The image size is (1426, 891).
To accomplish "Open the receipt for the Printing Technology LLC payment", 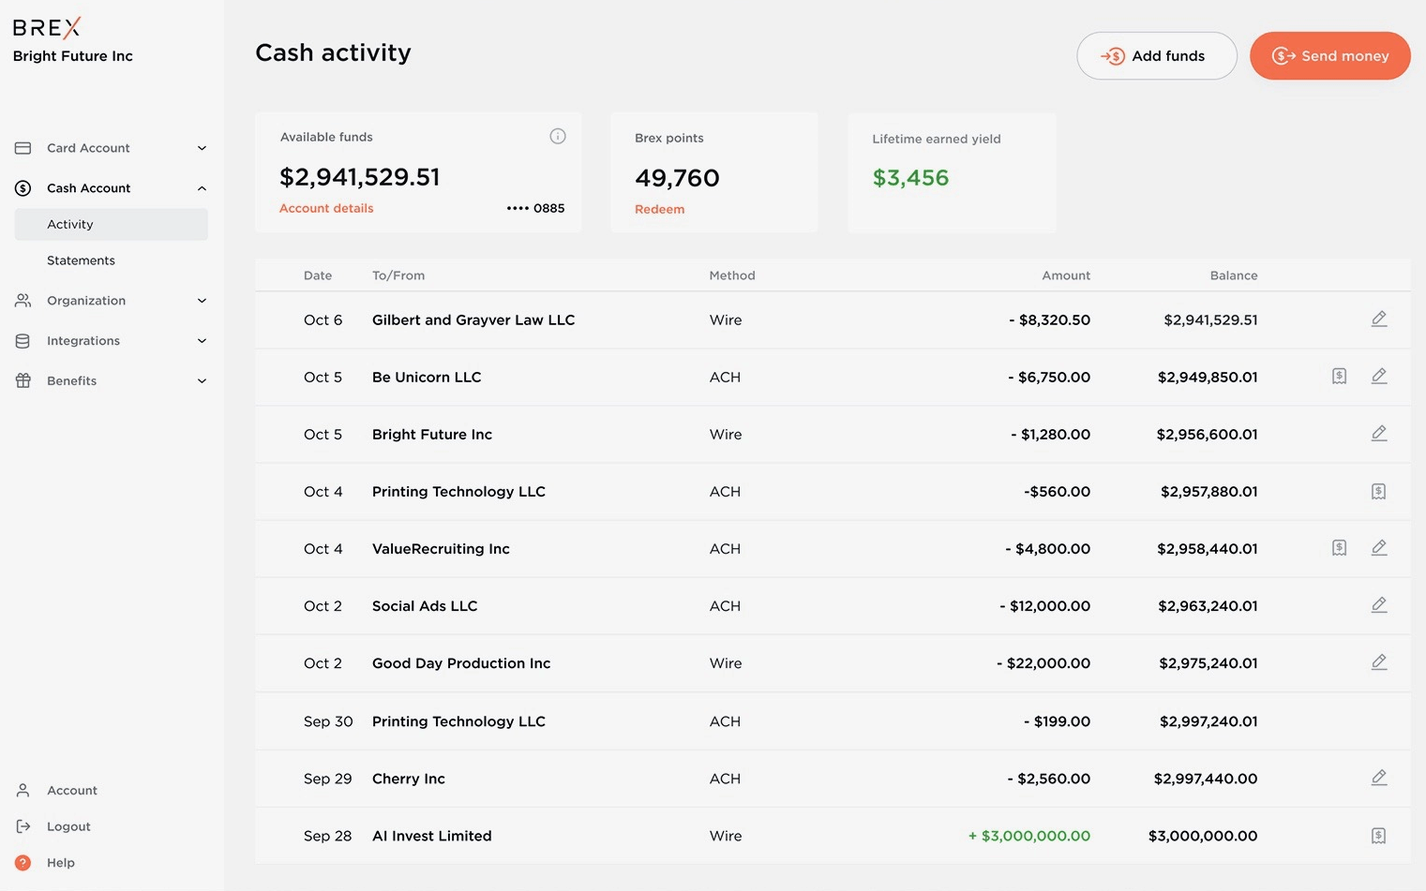I will click(x=1378, y=491).
